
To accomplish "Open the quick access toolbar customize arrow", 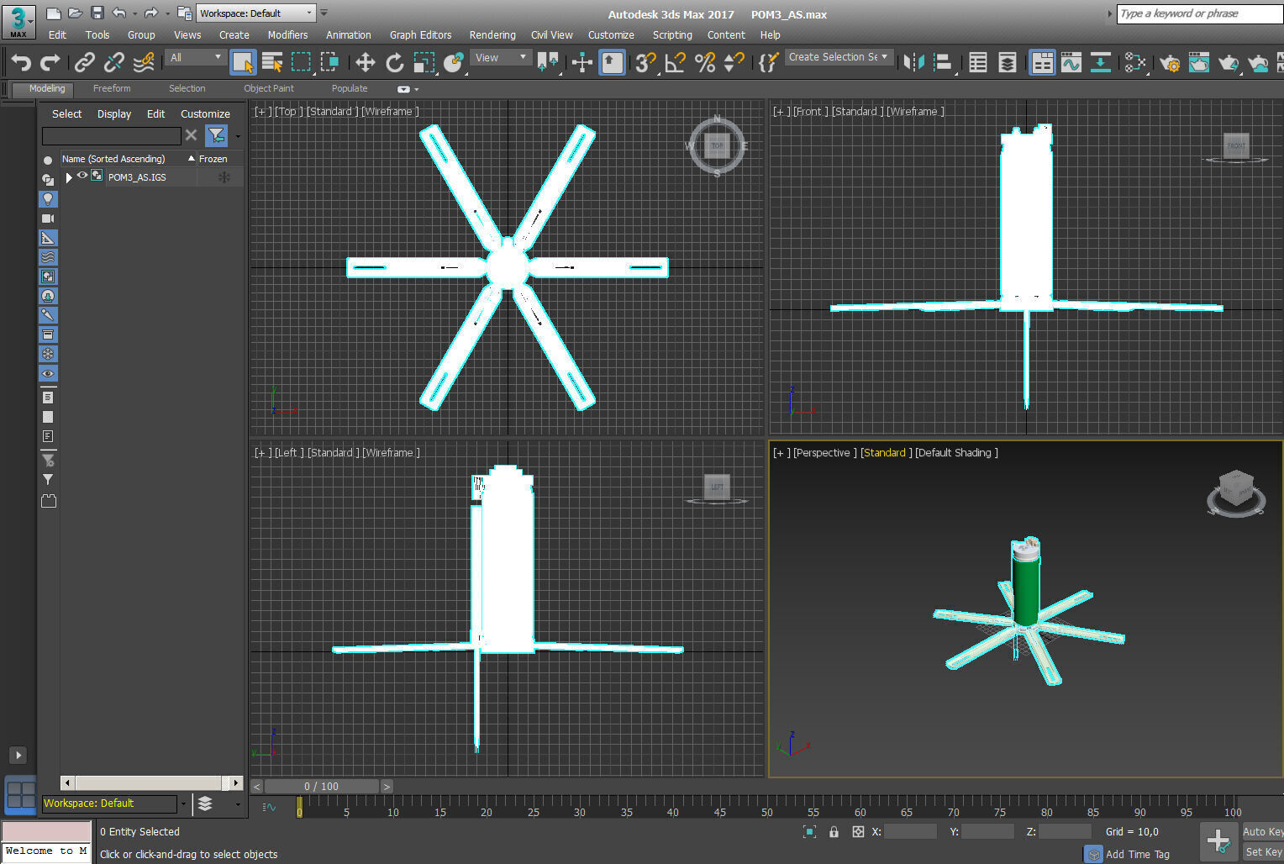I will click(324, 13).
